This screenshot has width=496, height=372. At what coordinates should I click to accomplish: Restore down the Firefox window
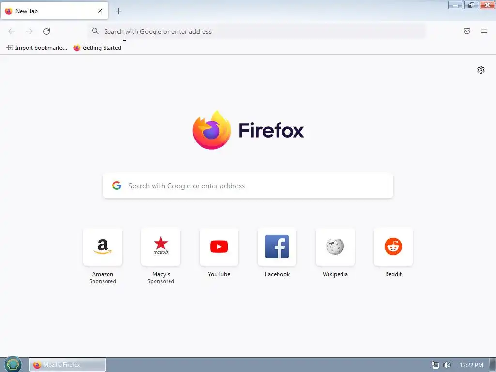point(471,5)
